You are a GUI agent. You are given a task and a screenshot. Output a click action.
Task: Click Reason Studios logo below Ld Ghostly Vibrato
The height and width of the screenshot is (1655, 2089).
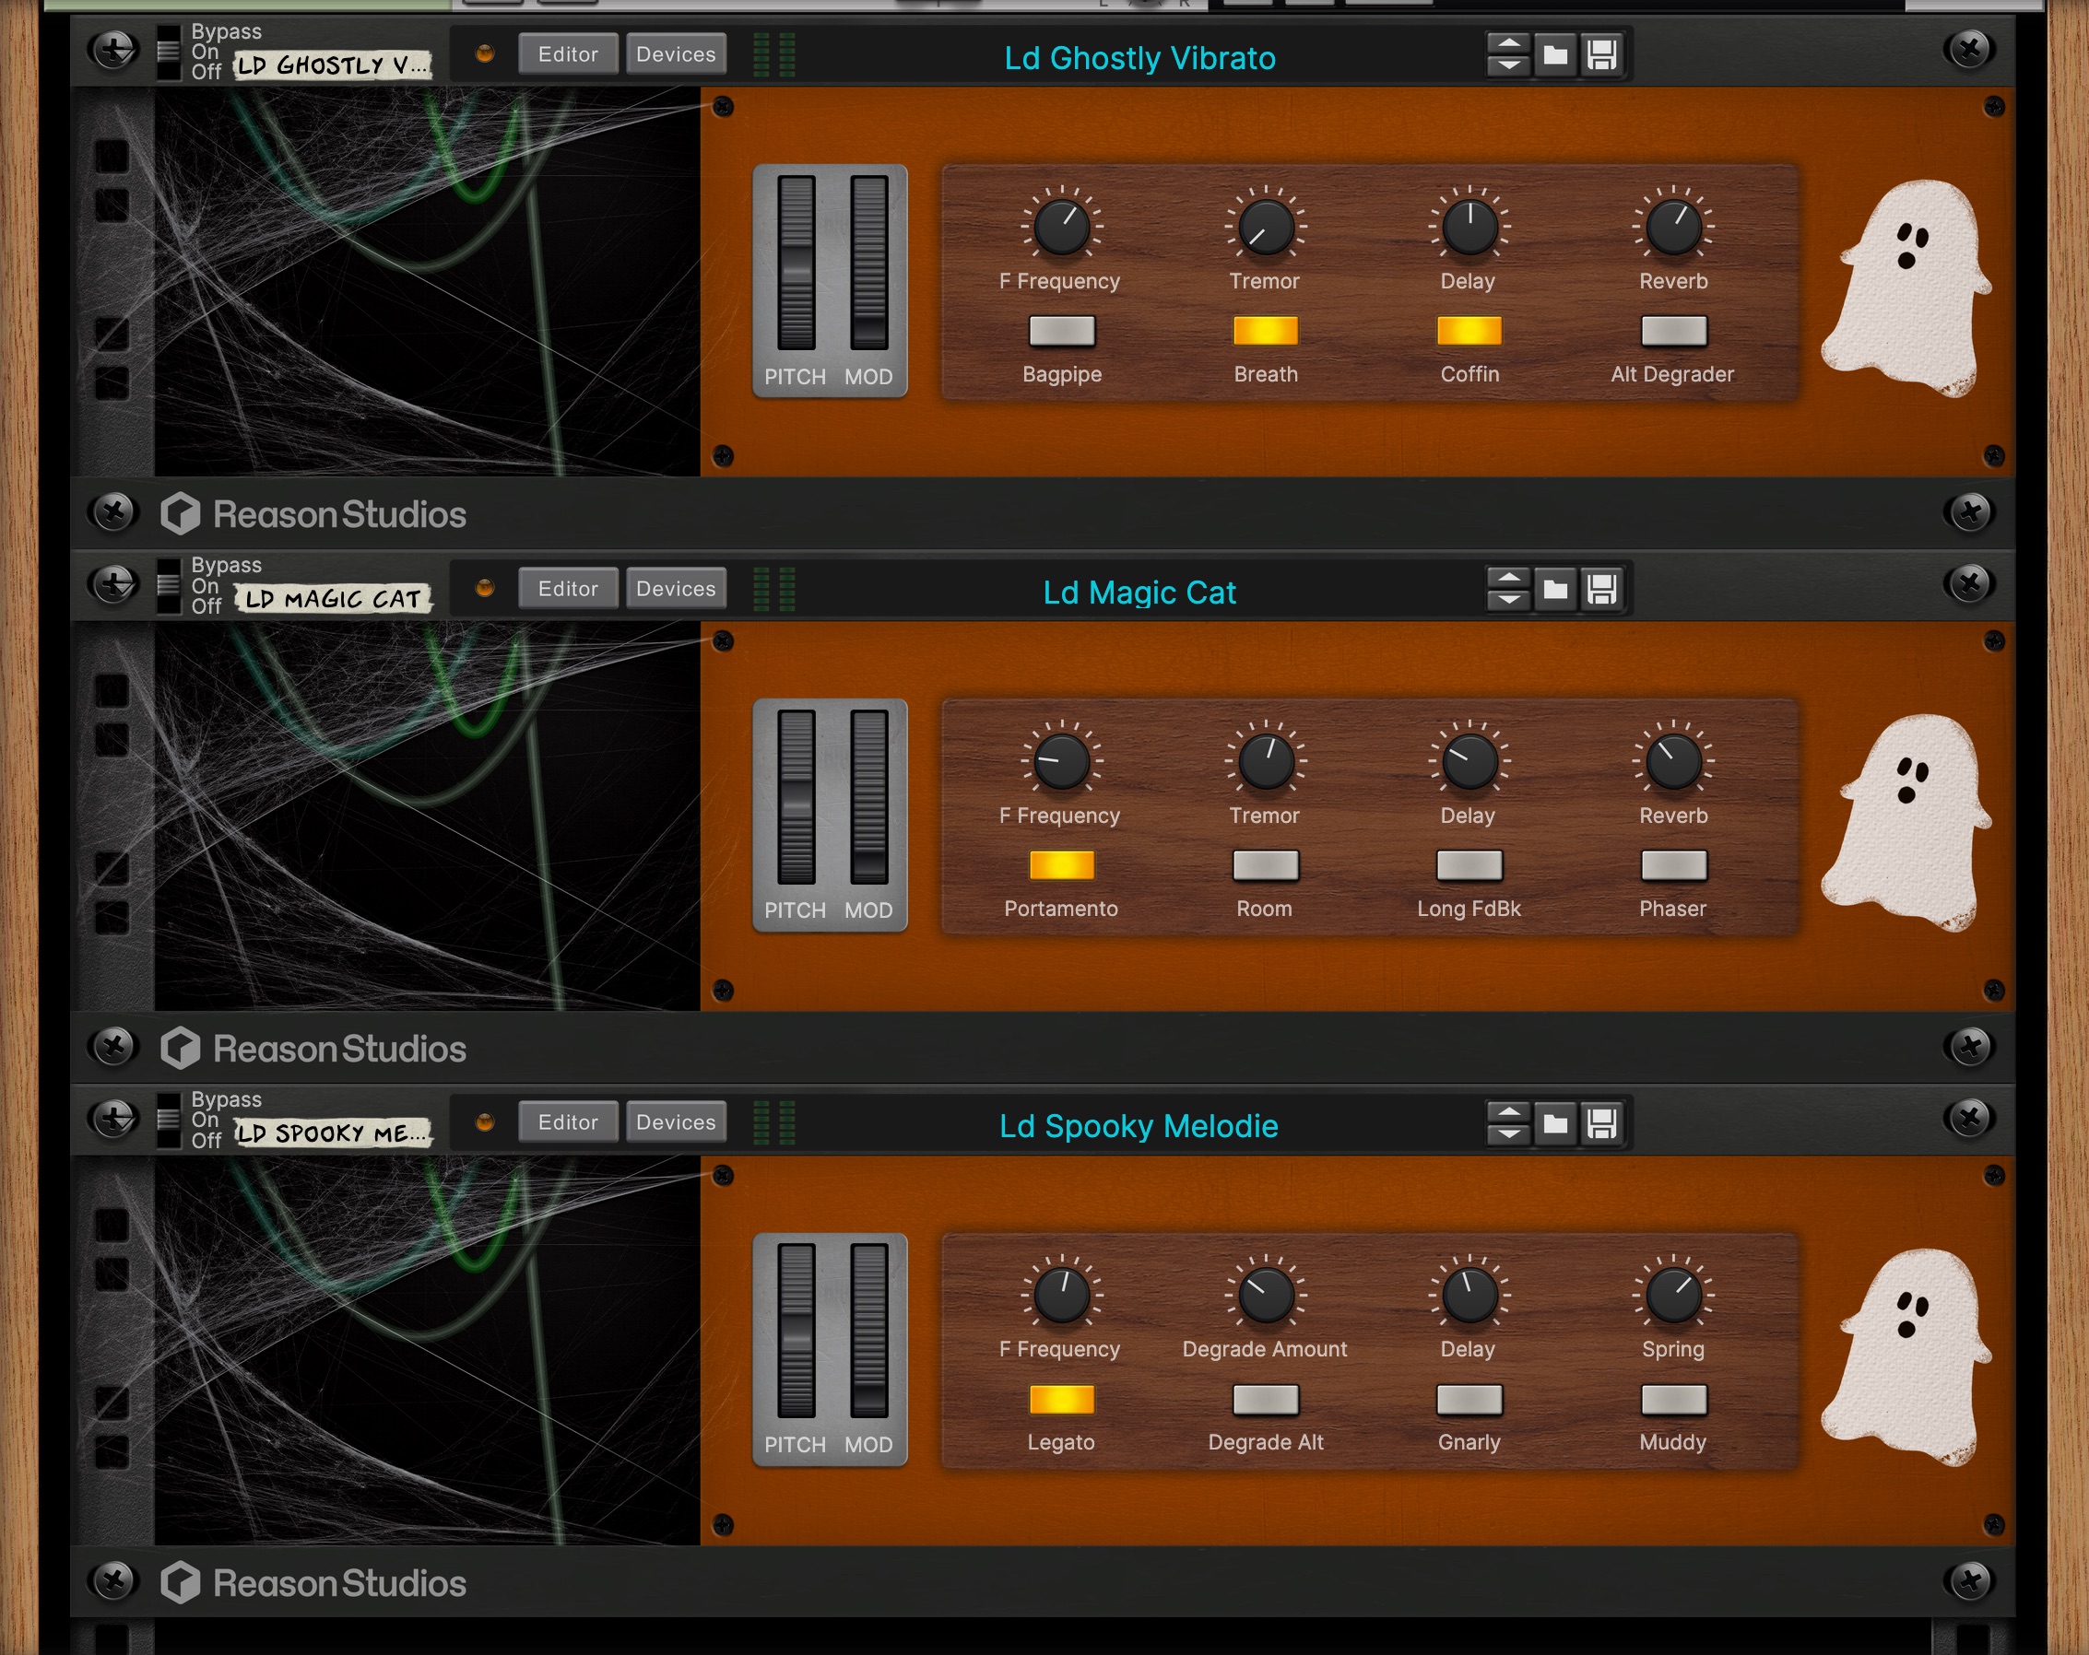click(x=313, y=514)
